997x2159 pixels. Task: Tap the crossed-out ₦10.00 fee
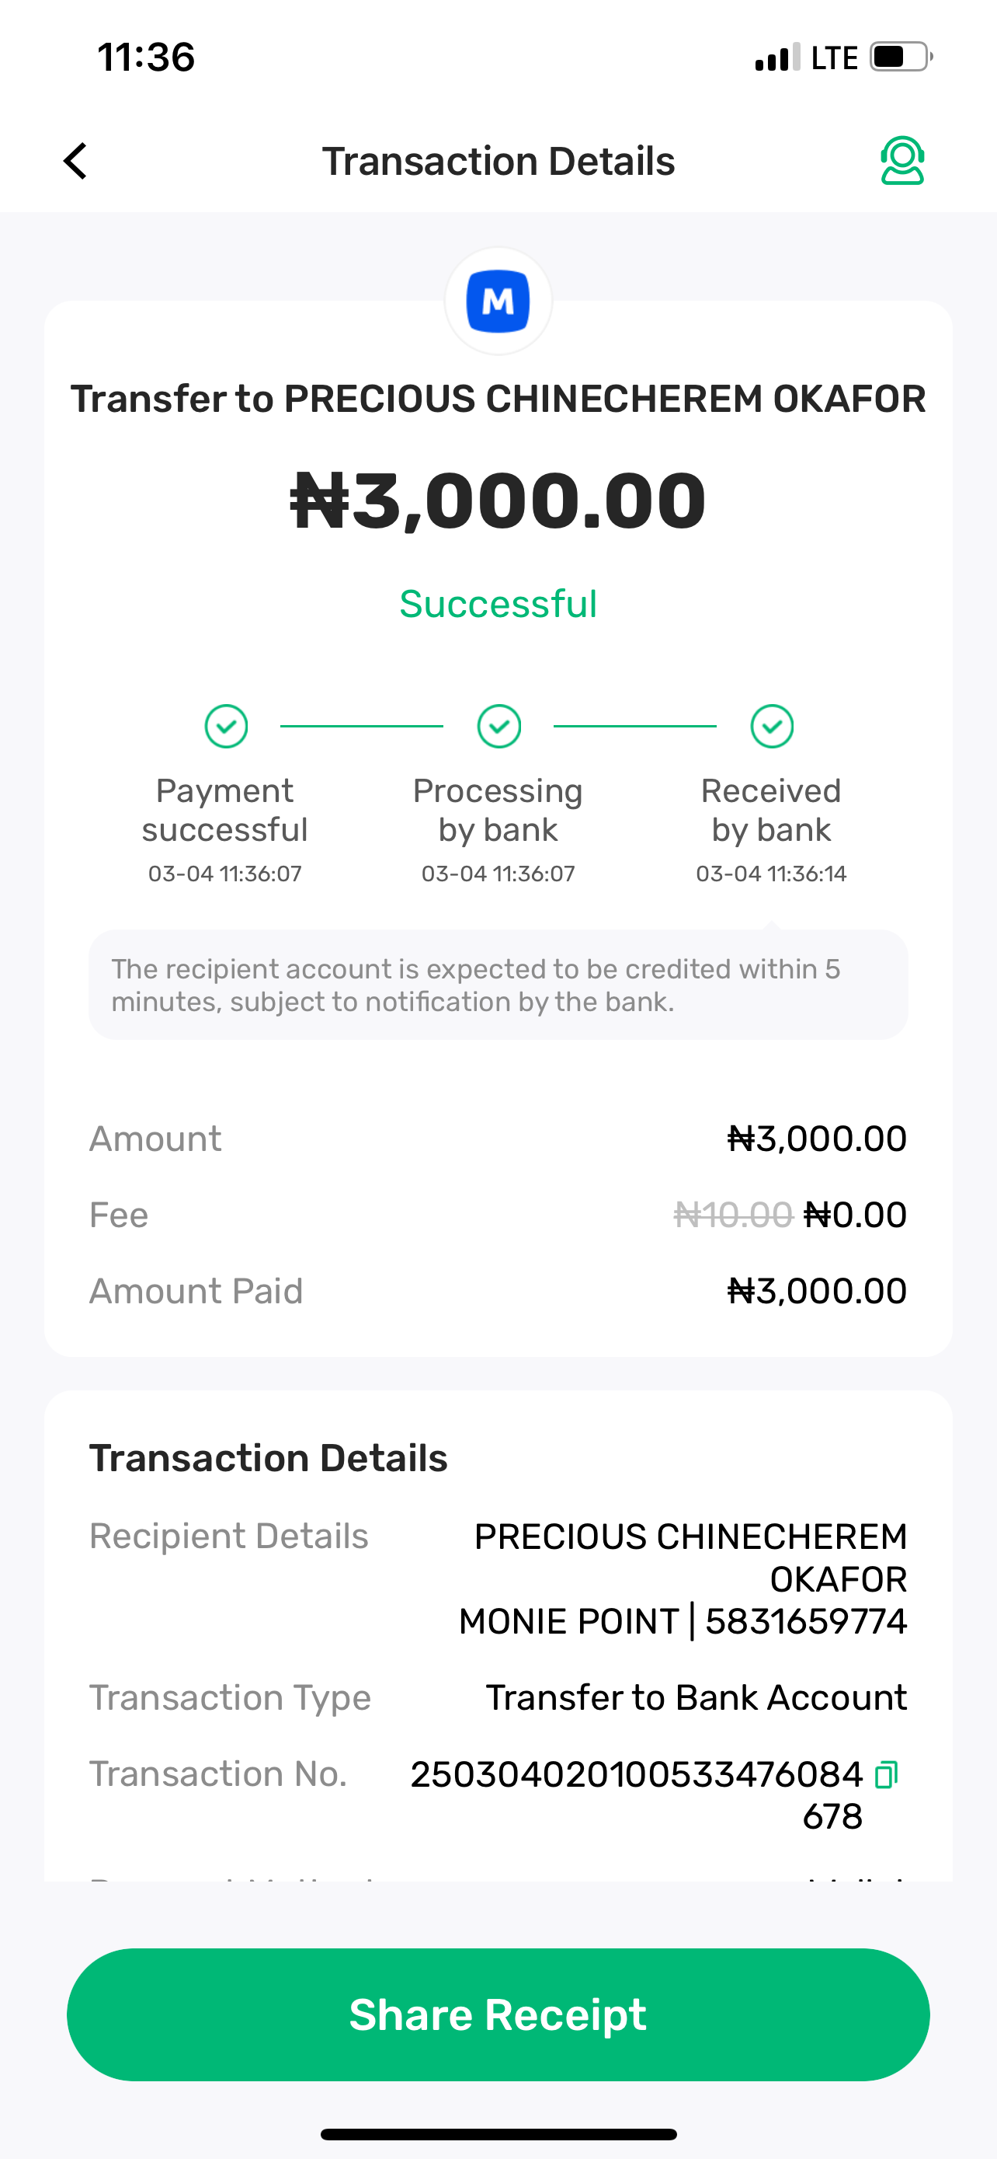pyautogui.click(x=733, y=1216)
